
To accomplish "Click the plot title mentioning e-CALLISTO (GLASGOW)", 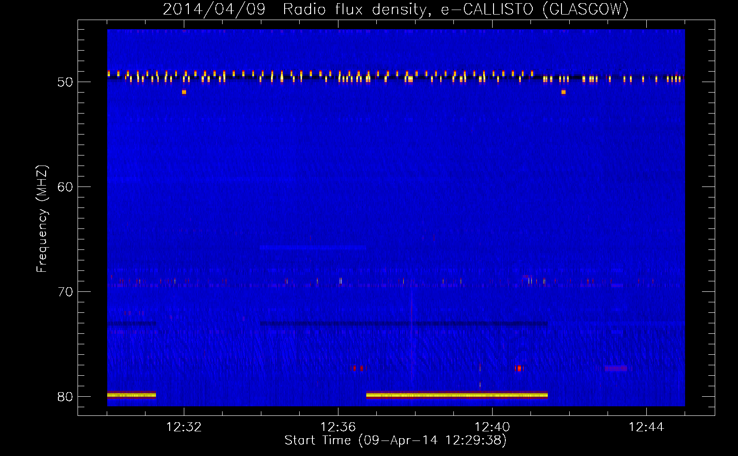I will tap(395, 9).
